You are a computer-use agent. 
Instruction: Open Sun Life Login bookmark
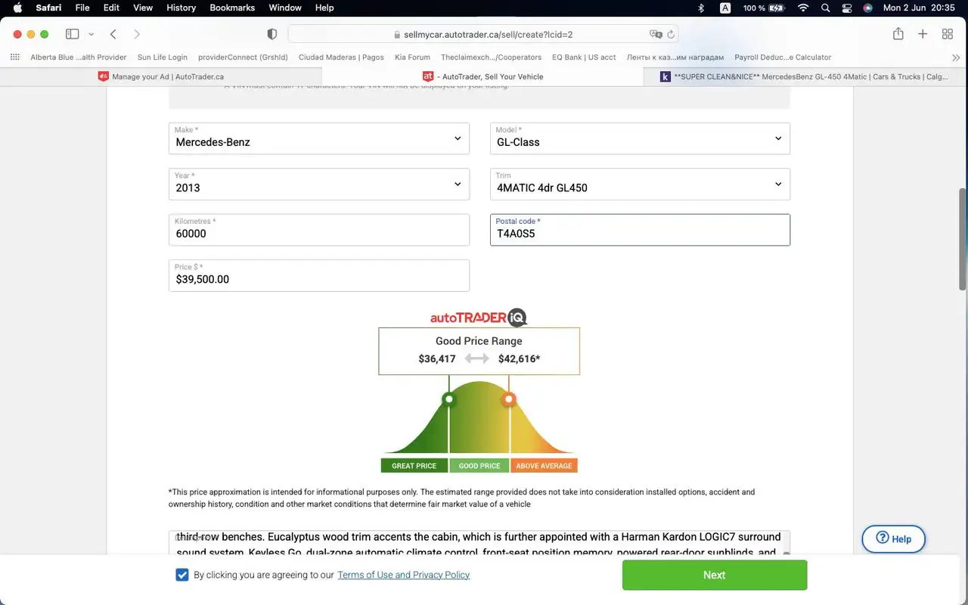coord(163,57)
